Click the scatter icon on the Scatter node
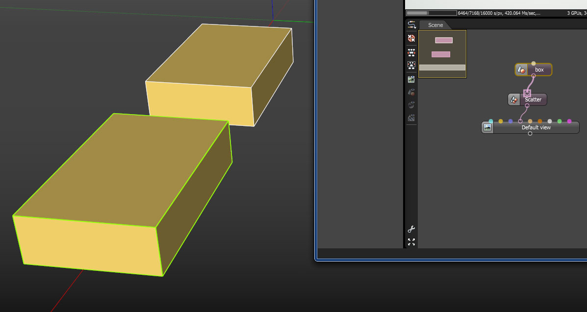 coord(514,99)
